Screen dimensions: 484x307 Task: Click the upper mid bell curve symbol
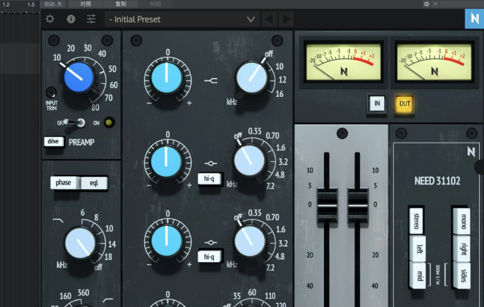pyautogui.click(x=210, y=163)
